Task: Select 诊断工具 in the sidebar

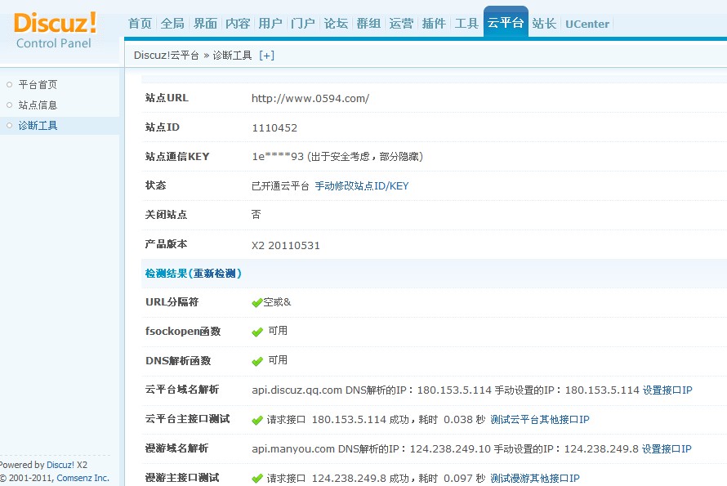Action: 38,125
